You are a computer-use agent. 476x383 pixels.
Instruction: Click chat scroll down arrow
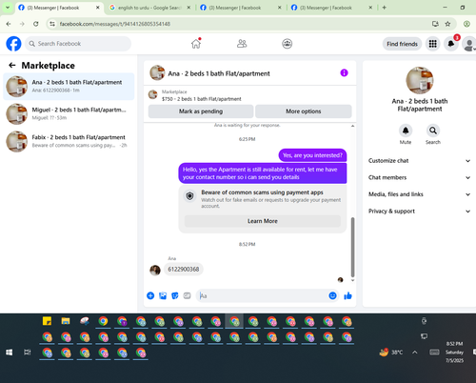click(352, 280)
